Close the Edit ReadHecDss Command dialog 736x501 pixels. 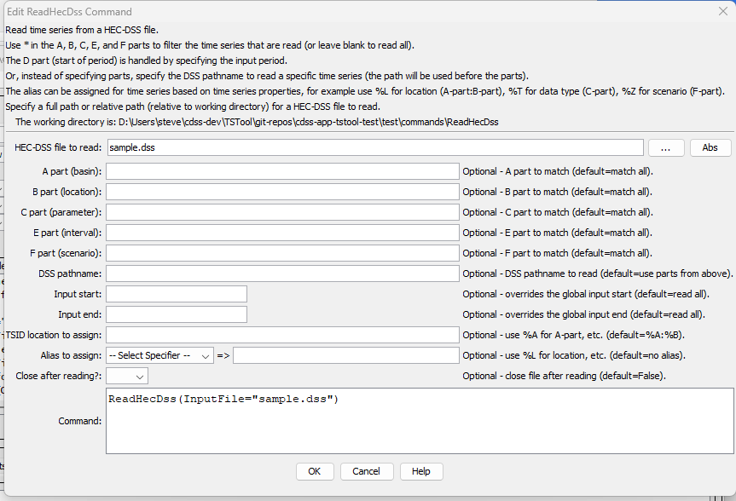pyautogui.click(x=723, y=11)
